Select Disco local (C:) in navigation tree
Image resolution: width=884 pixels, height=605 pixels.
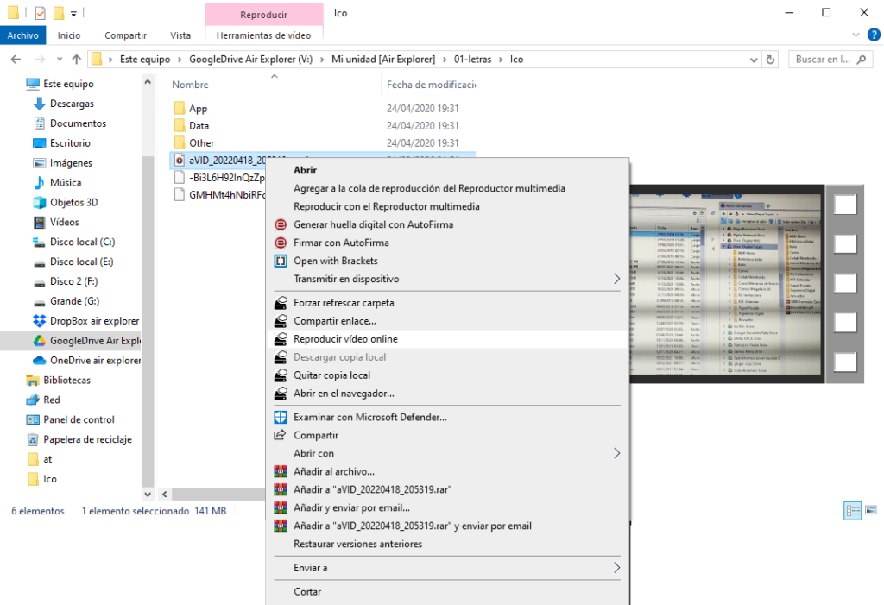tap(82, 242)
